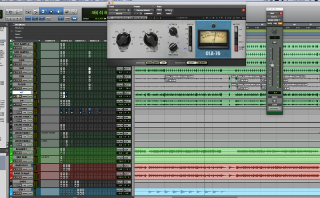The image size is (320, 198).
Task: Click the MIDI edit toggle button
Action: coord(68,19)
